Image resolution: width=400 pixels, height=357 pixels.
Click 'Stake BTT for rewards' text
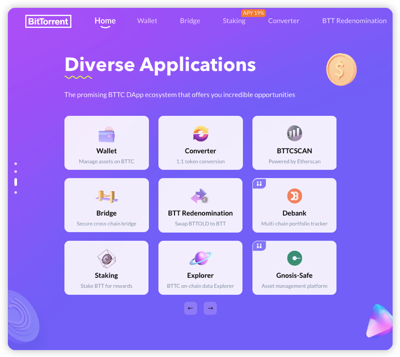106,286
